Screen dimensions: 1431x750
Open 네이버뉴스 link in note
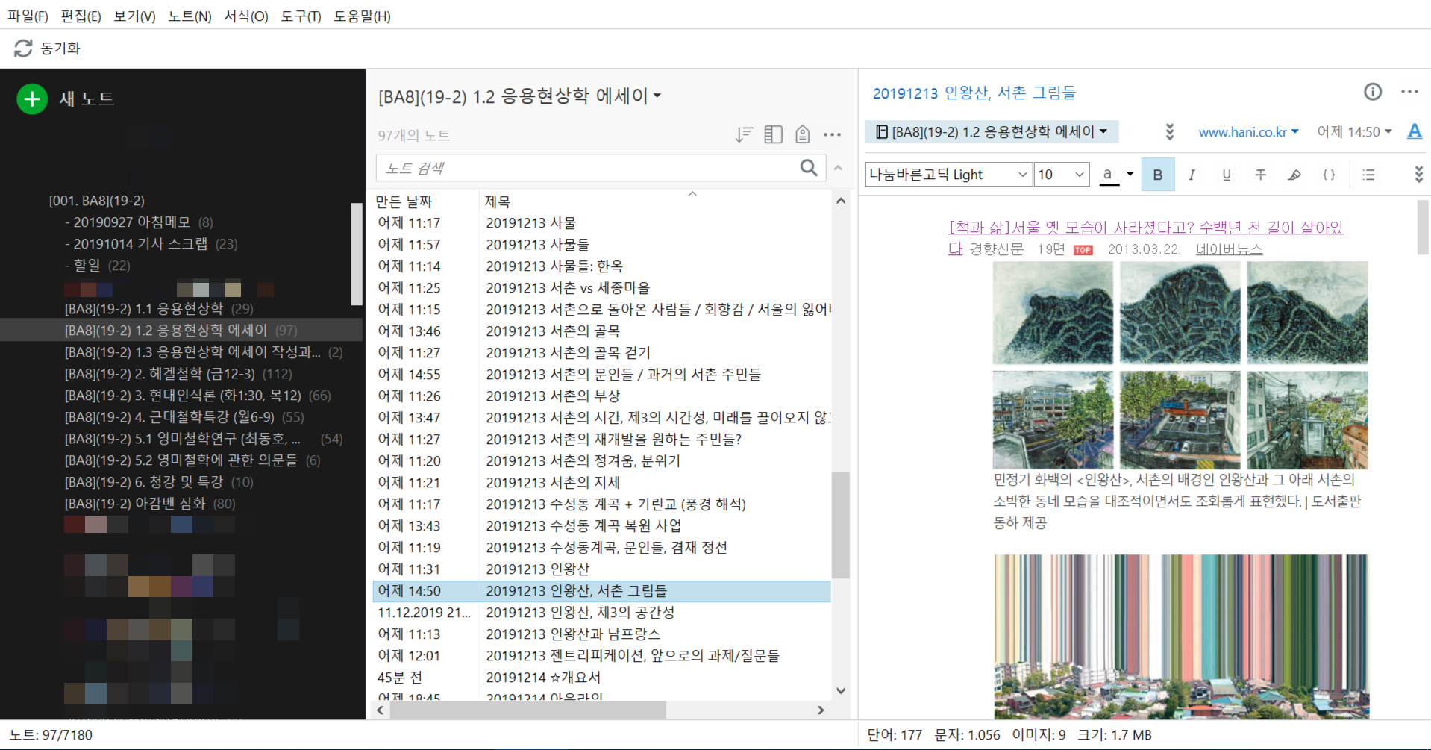pyautogui.click(x=1229, y=249)
